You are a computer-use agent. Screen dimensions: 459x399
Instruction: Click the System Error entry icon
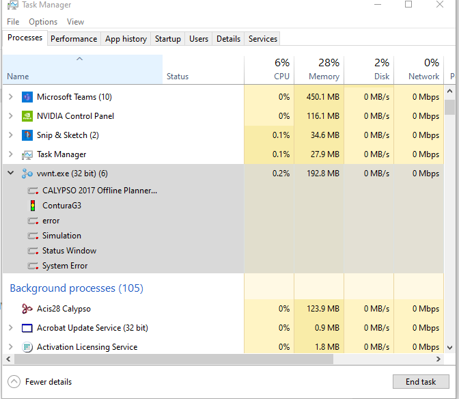[33, 266]
